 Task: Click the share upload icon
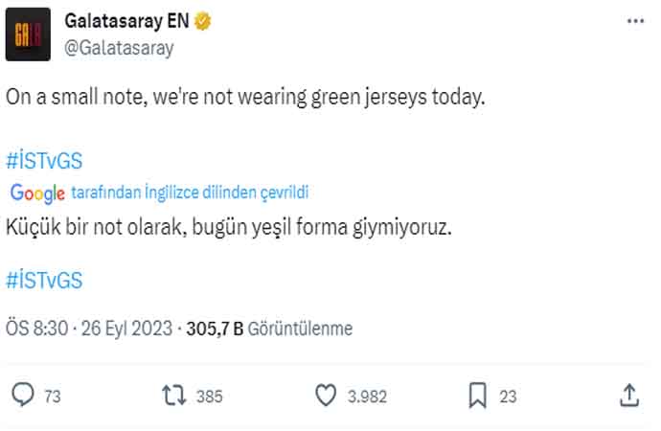tap(629, 395)
